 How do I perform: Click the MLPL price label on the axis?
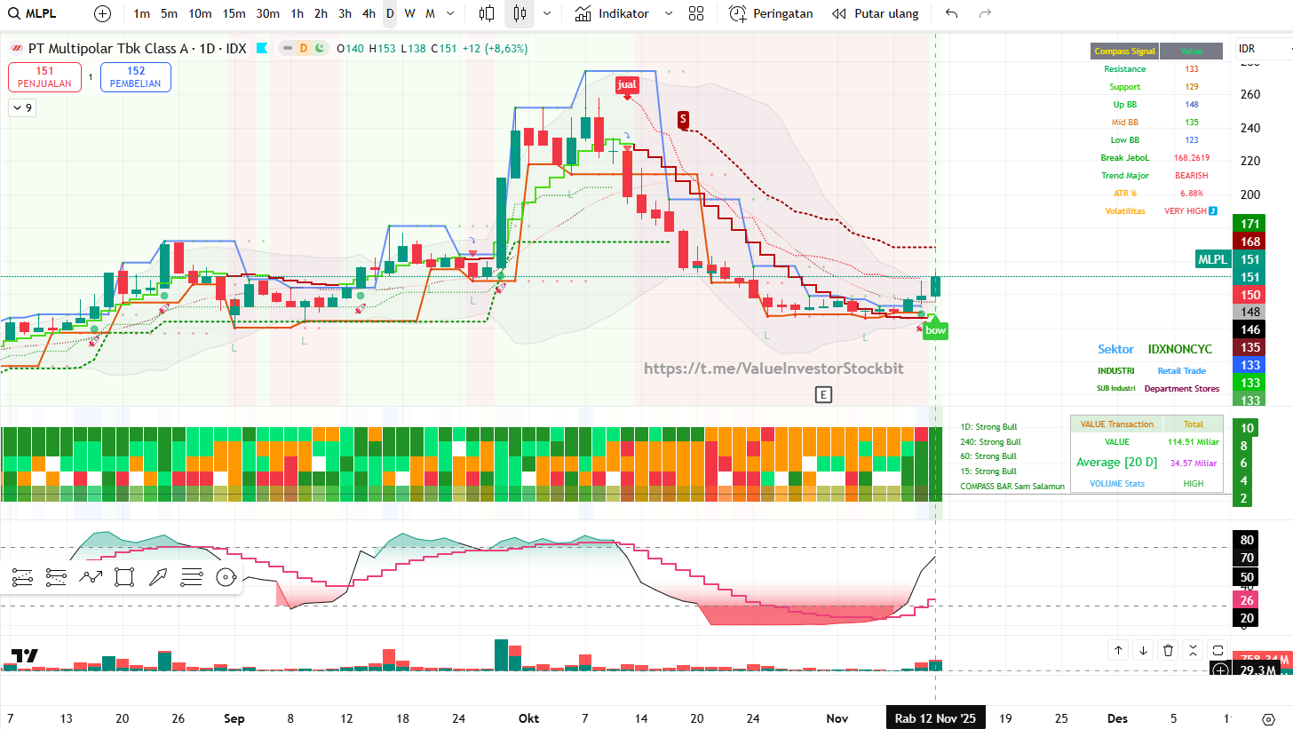coord(1212,259)
